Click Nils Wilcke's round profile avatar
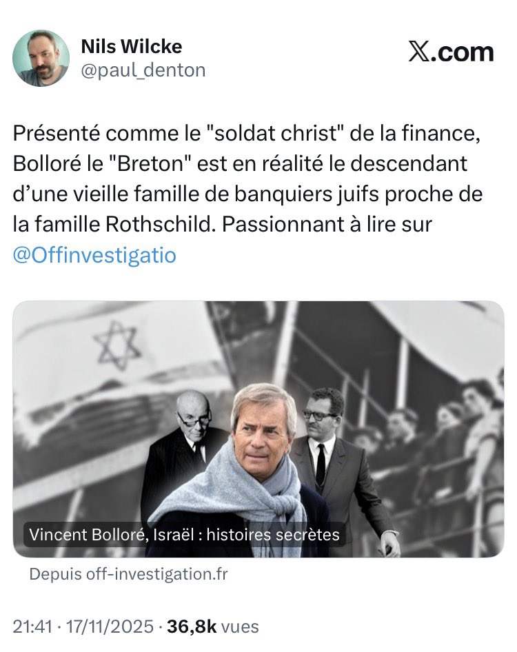The height and width of the screenshot is (652, 517). (x=41, y=58)
